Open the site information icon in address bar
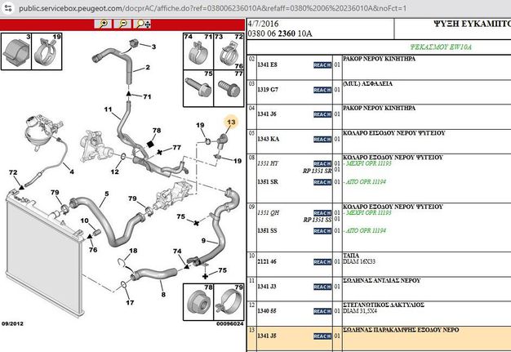511x352 pixels. 7,8
